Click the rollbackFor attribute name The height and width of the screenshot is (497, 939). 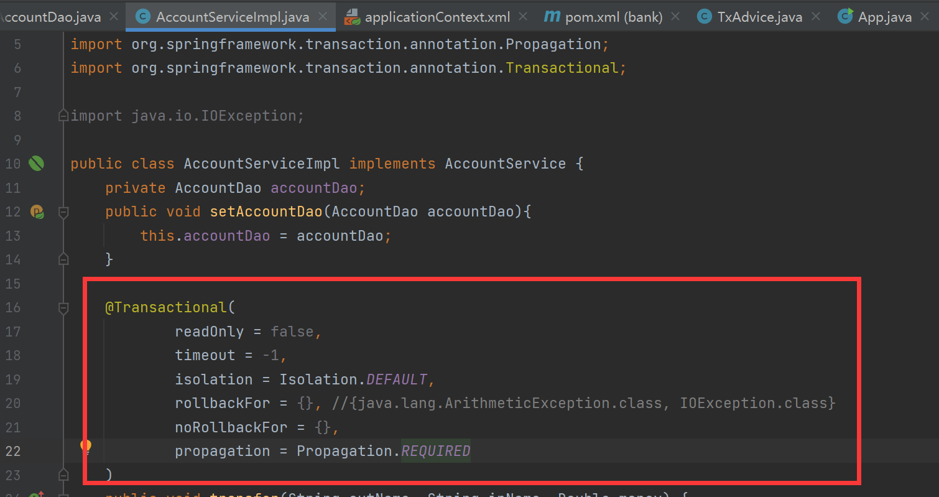coord(223,403)
